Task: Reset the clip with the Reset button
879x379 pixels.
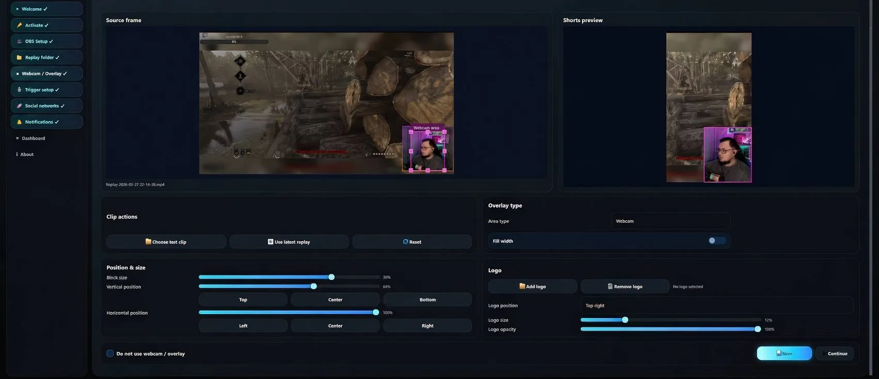Action: (412, 242)
